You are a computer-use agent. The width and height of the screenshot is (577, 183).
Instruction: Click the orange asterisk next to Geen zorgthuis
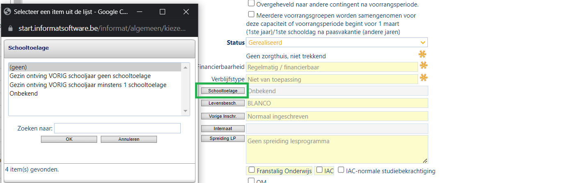(423, 54)
